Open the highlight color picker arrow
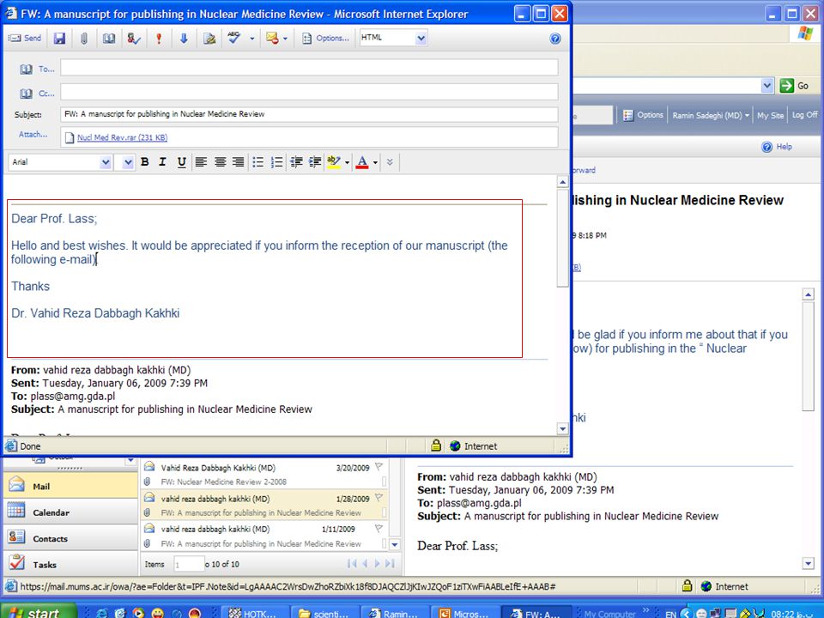Viewport: 824px width, 618px height. (x=347, y=162)
